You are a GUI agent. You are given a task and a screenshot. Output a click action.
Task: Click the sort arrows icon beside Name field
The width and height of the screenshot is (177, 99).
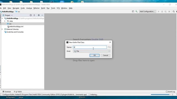click(110, 47)
